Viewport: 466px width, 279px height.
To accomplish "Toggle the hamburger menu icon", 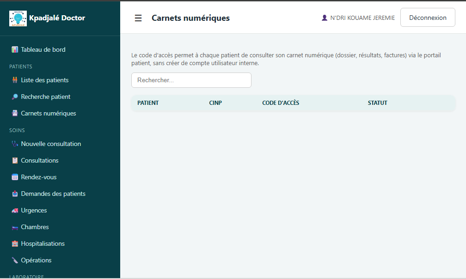I will 138,18.
